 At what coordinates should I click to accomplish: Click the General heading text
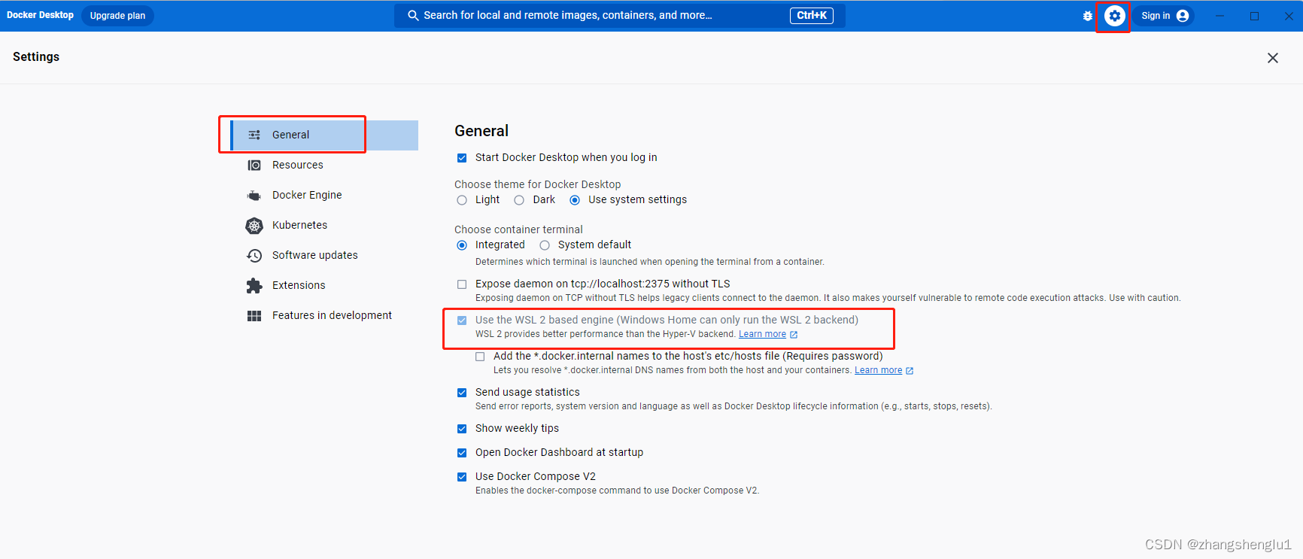(481, 131)
